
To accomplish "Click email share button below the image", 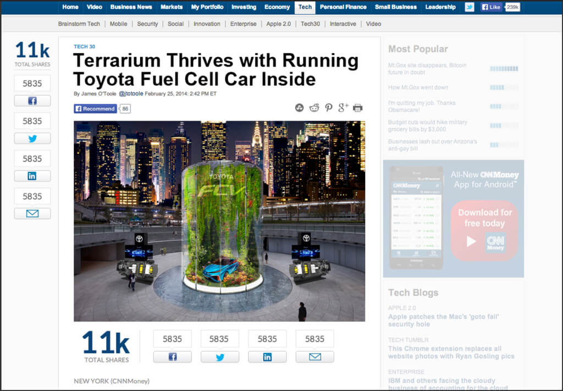I will pyautogui.click(x=315, y=357).
